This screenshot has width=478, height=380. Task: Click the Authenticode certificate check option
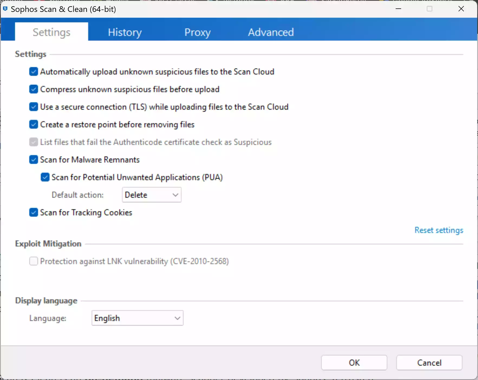(33, 142)
